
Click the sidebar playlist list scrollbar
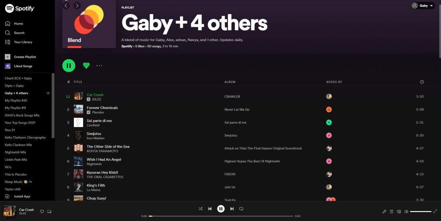click(x=53, y=106)
